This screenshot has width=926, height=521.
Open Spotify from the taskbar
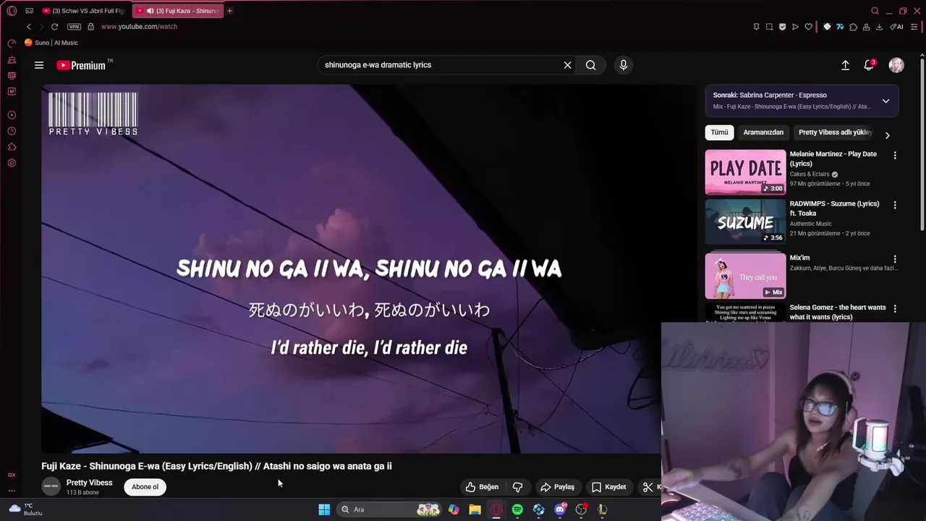pos(517,509)
